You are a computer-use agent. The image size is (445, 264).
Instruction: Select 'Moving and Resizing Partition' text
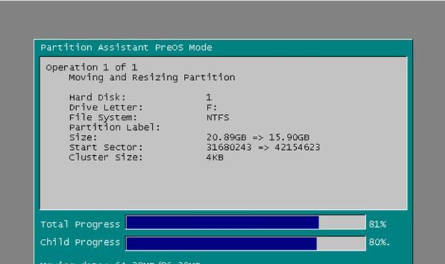(152, 77)
